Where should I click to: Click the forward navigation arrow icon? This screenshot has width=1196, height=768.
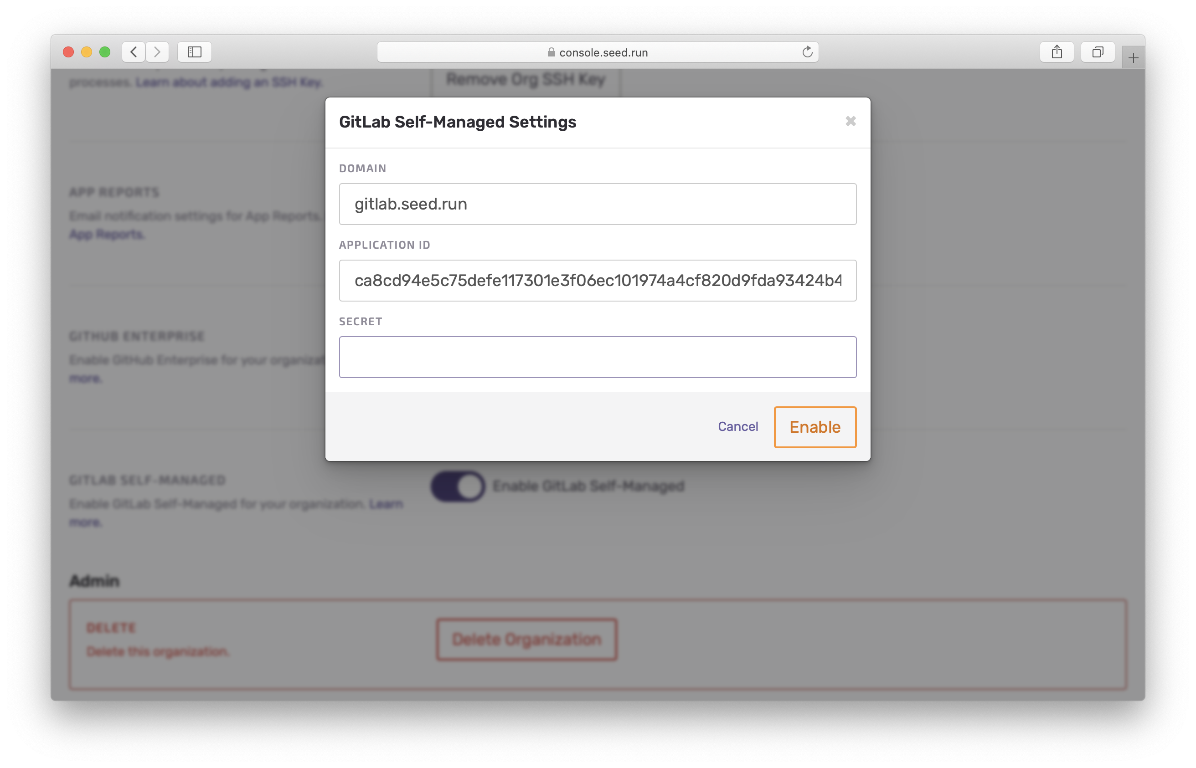click(x=158, y=52)
